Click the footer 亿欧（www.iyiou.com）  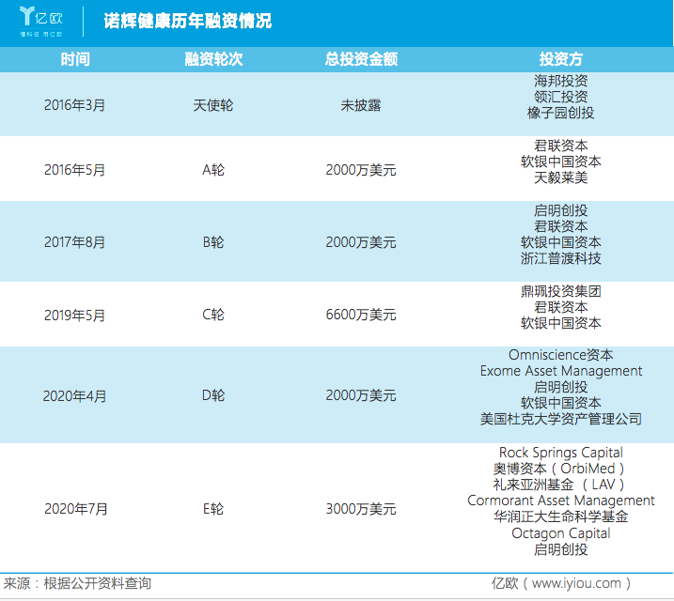point(561,583)
